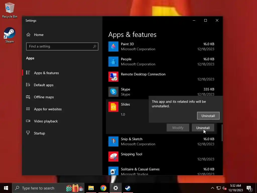The image size is (257, 193).
Task: Select the People app icon
Action: click(x=113, y=62)
